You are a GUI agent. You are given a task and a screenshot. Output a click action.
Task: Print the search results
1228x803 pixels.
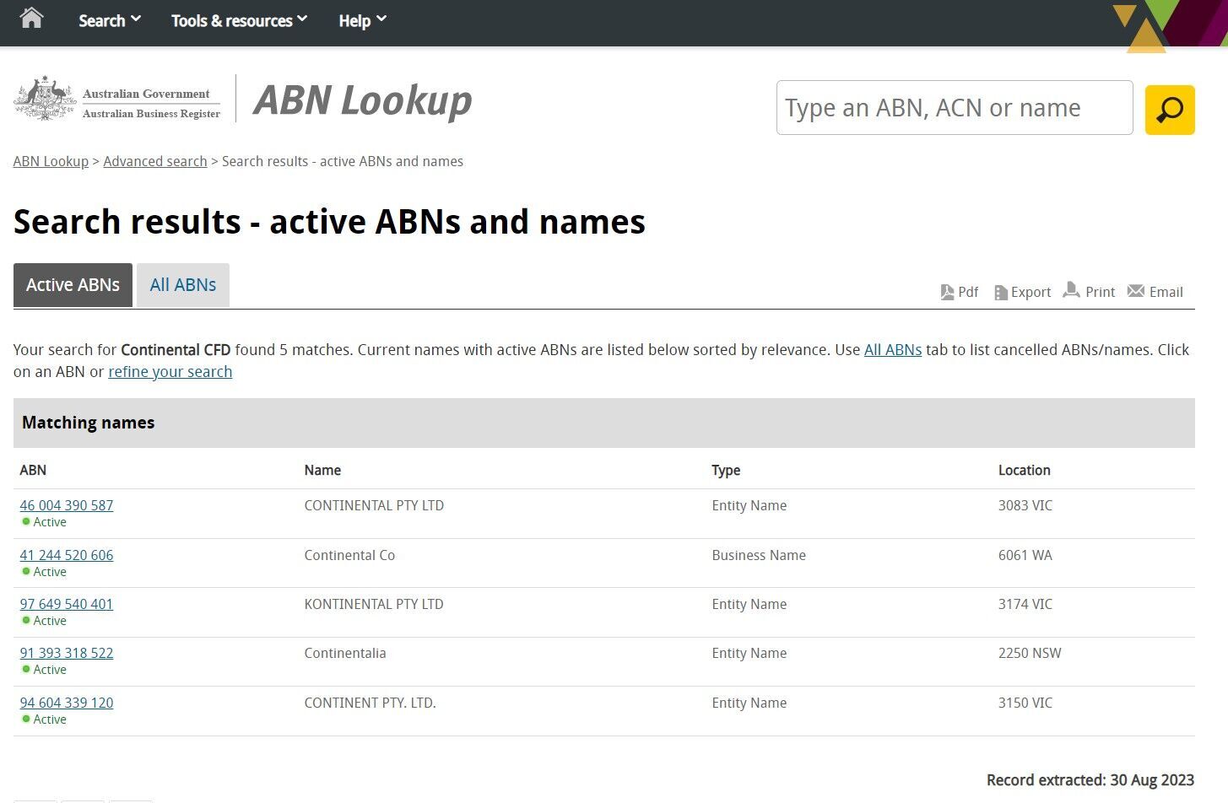tap(1089, 291)
